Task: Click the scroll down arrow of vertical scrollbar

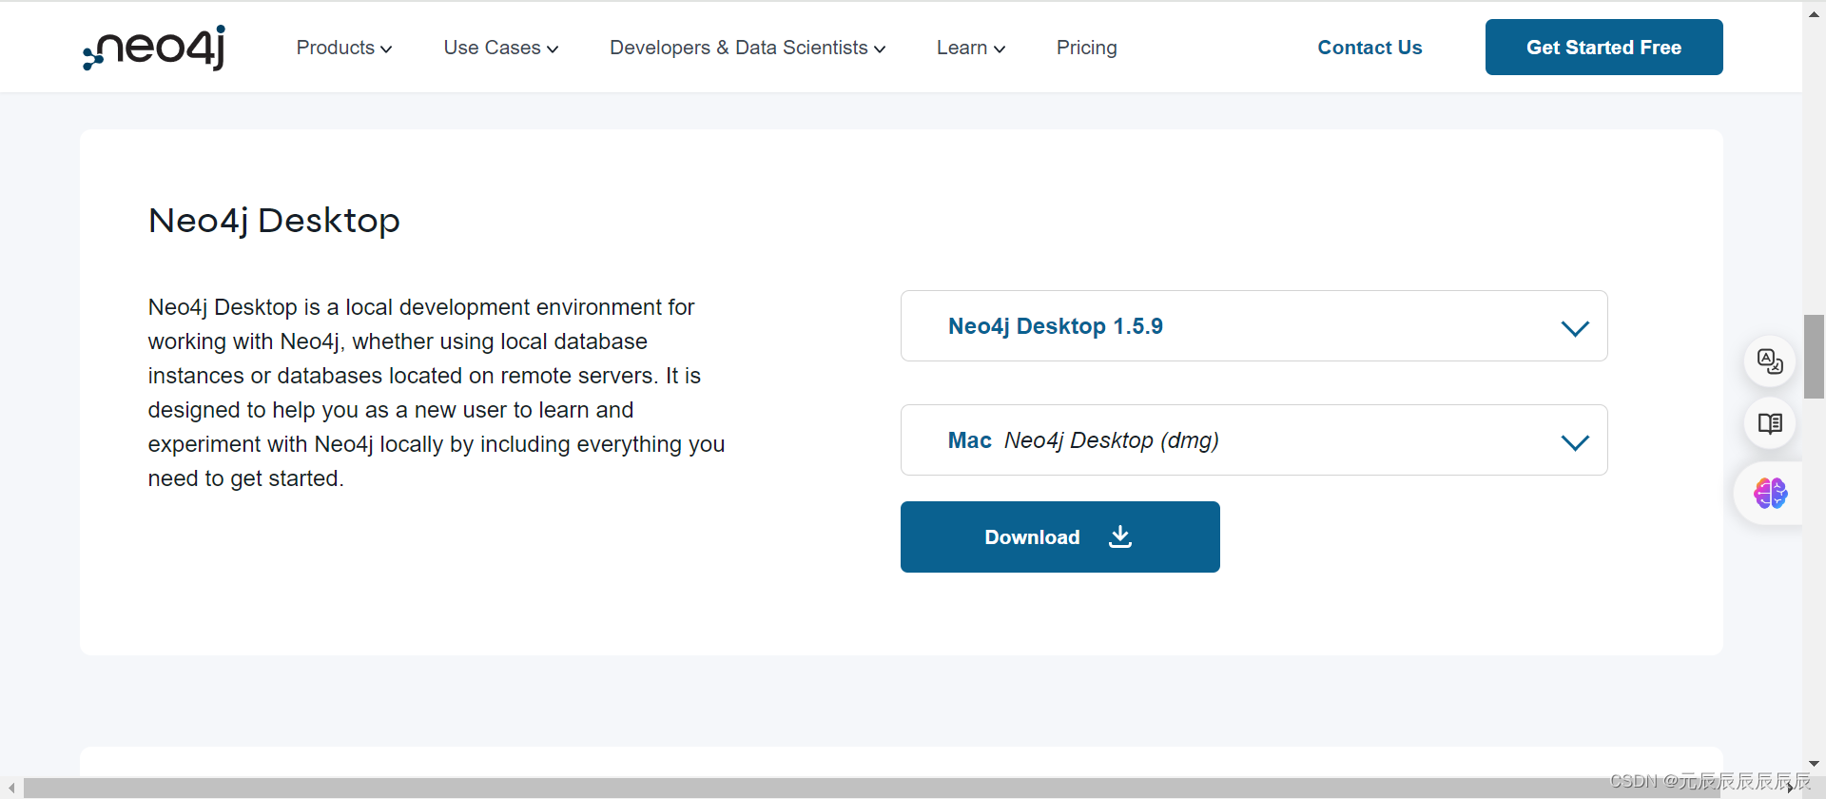Action: [x=1814, y=764]
